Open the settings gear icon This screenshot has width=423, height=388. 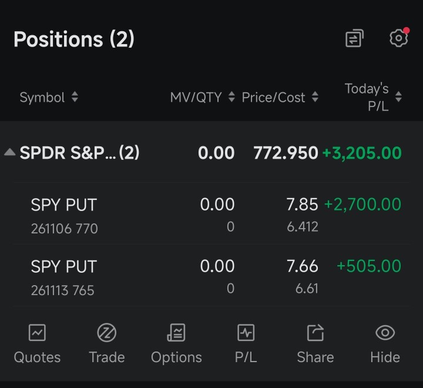pyautogui.click(x=399, y=38)
